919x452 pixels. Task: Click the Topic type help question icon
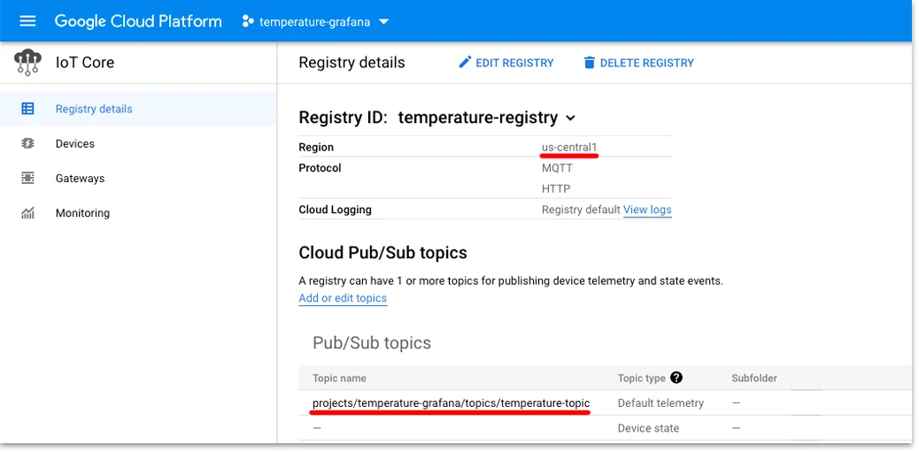click(x=676, y=378)
